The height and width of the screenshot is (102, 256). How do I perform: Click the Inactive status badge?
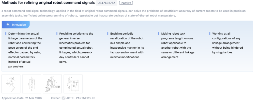click(x=126, y=3)
